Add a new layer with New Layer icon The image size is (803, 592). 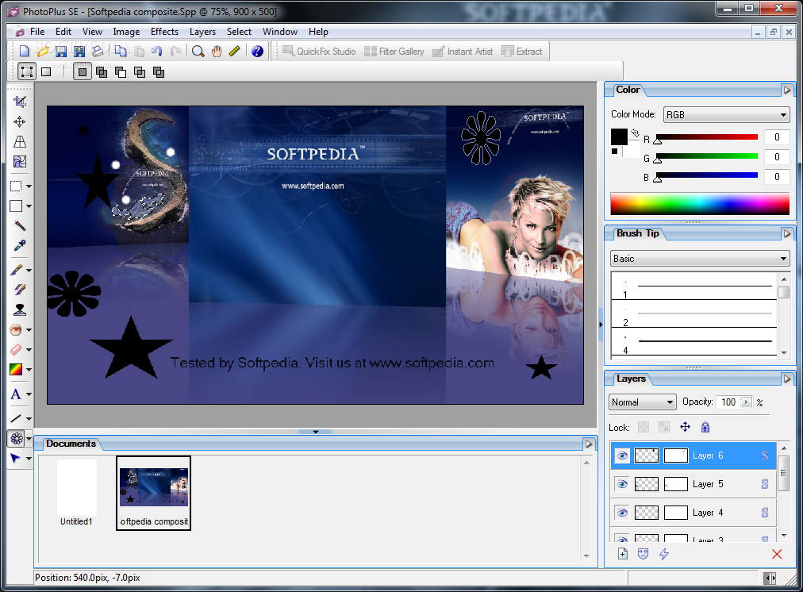coord(623,554)
